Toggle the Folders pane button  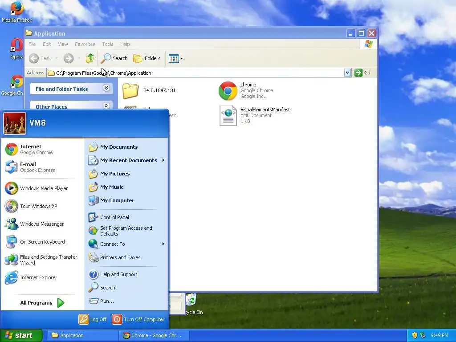coord(147,58)
